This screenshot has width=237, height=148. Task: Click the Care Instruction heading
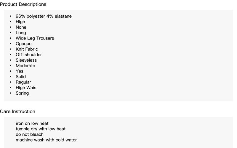click(17, 111)
